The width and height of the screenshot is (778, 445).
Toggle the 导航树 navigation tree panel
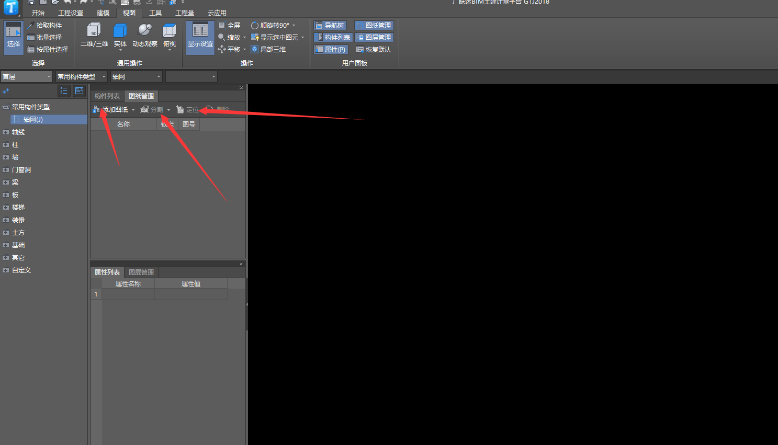[330, 25]
